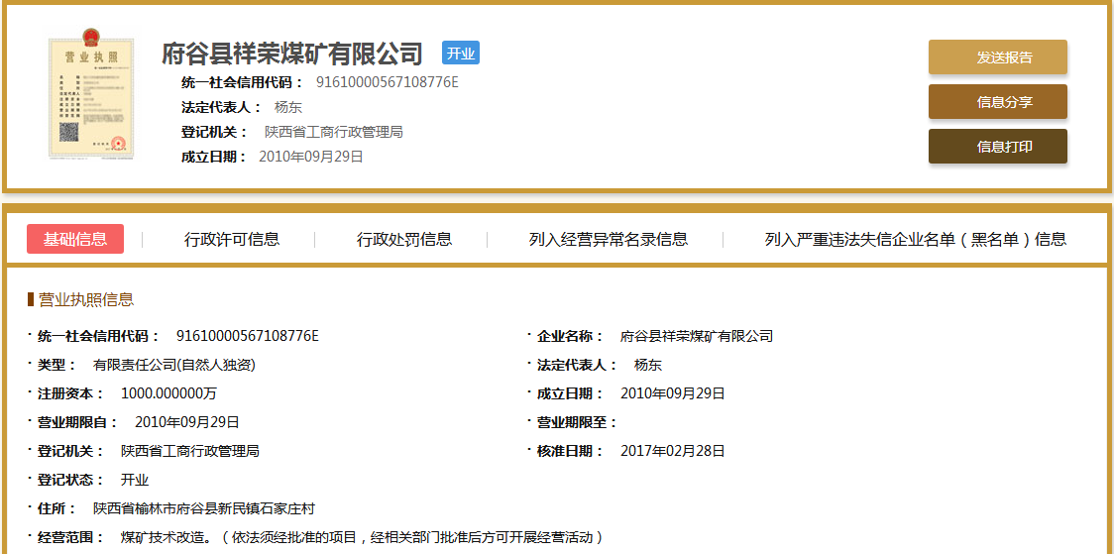This screenshot has width=1114, height=554.
Task: Click the 类型 value 有限责任公司(自然人独资)
Action: (x=174, y=365)
